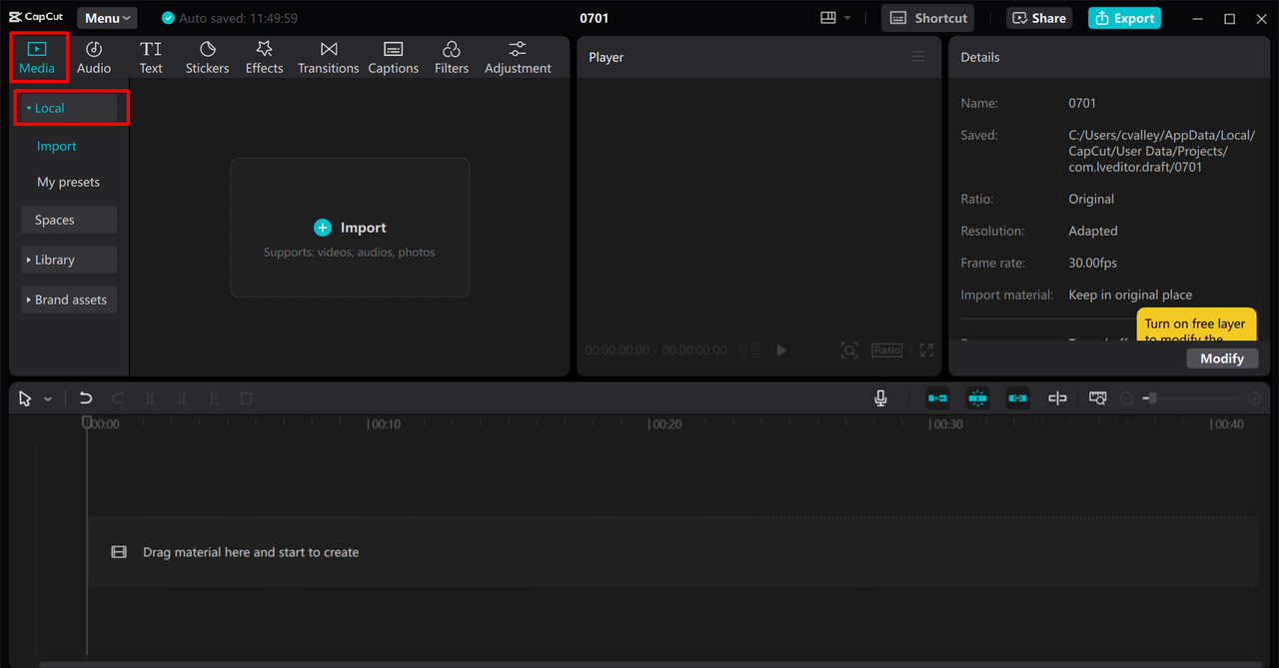Click the 30.00fps frame rate value

pos(1093,263)
